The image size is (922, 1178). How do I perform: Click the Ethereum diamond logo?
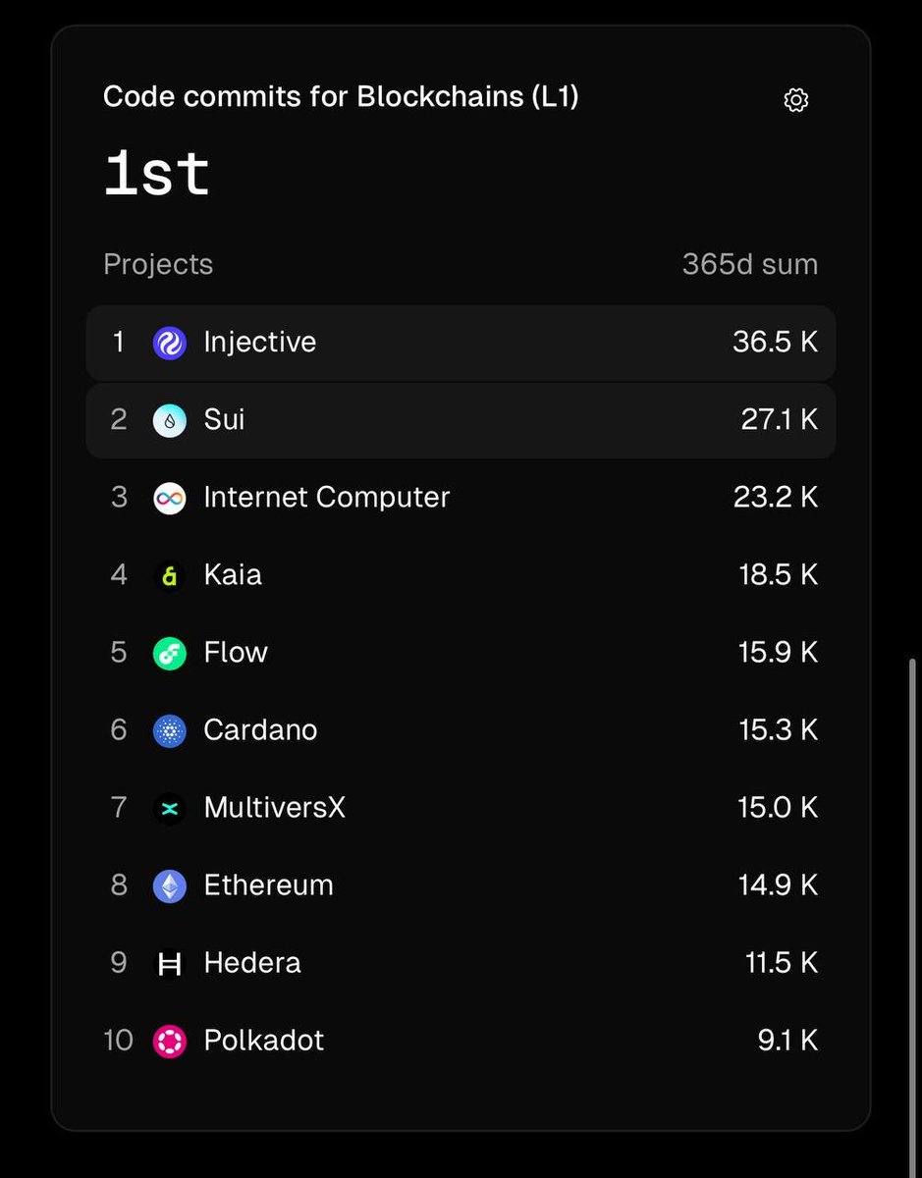click(170, 885)
